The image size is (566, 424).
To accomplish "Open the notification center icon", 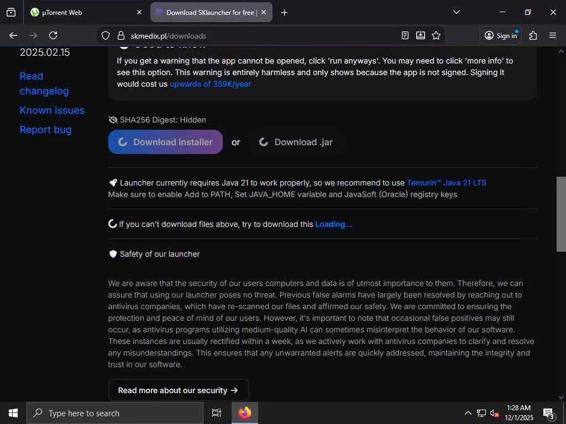I will pyautogui.click(x=549, y=413).
